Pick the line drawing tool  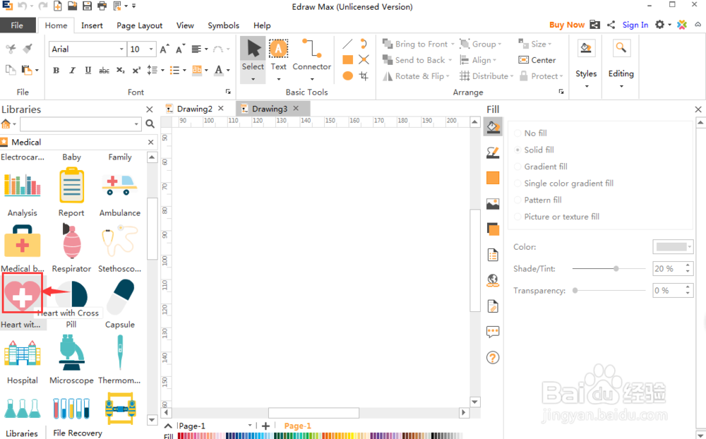click(347, 44)
